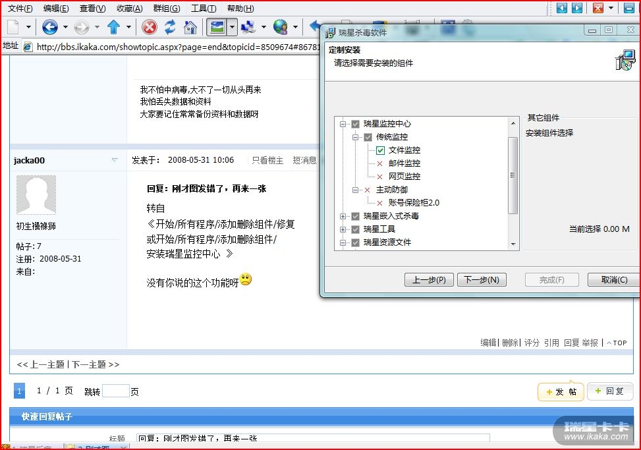Screen dimensions: 641x450
Task: Click the 上一步(P) button
Action: (429, 280)
